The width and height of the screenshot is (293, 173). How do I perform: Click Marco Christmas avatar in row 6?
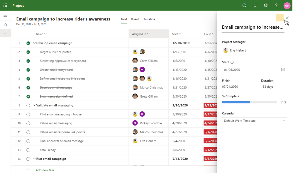135,87
